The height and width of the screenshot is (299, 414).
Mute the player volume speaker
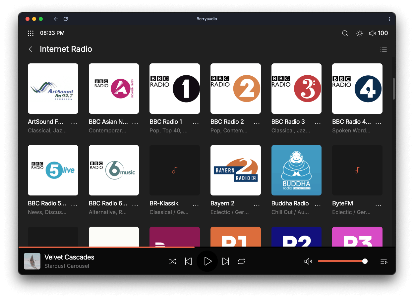(308, 262)
